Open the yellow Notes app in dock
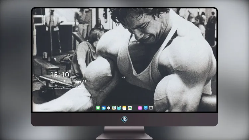 coord(124,108)
